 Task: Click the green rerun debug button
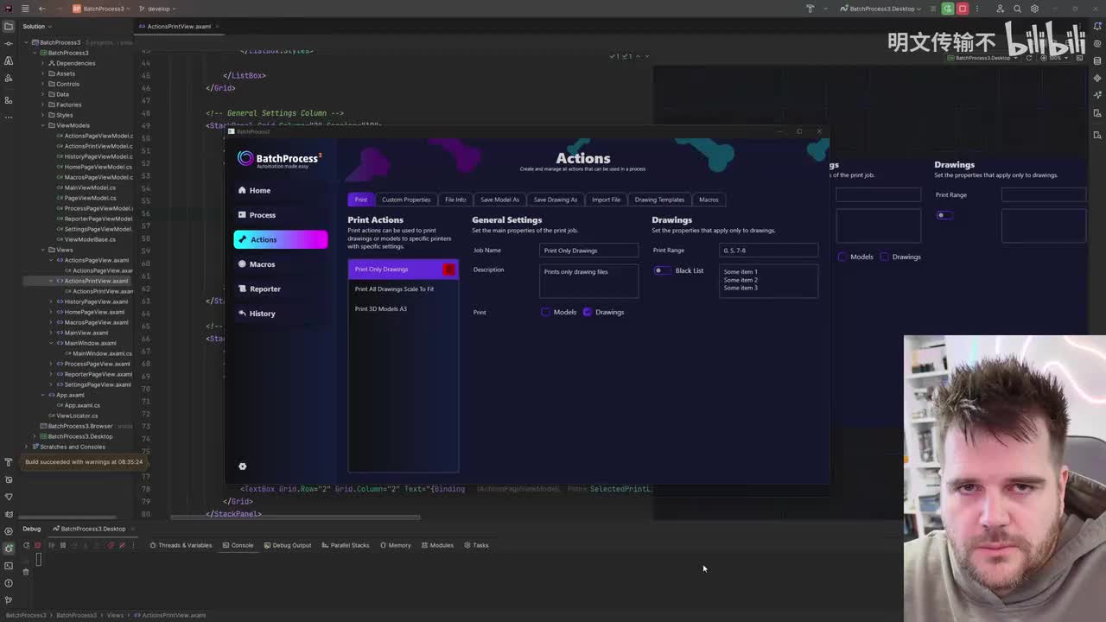point(948,9)
